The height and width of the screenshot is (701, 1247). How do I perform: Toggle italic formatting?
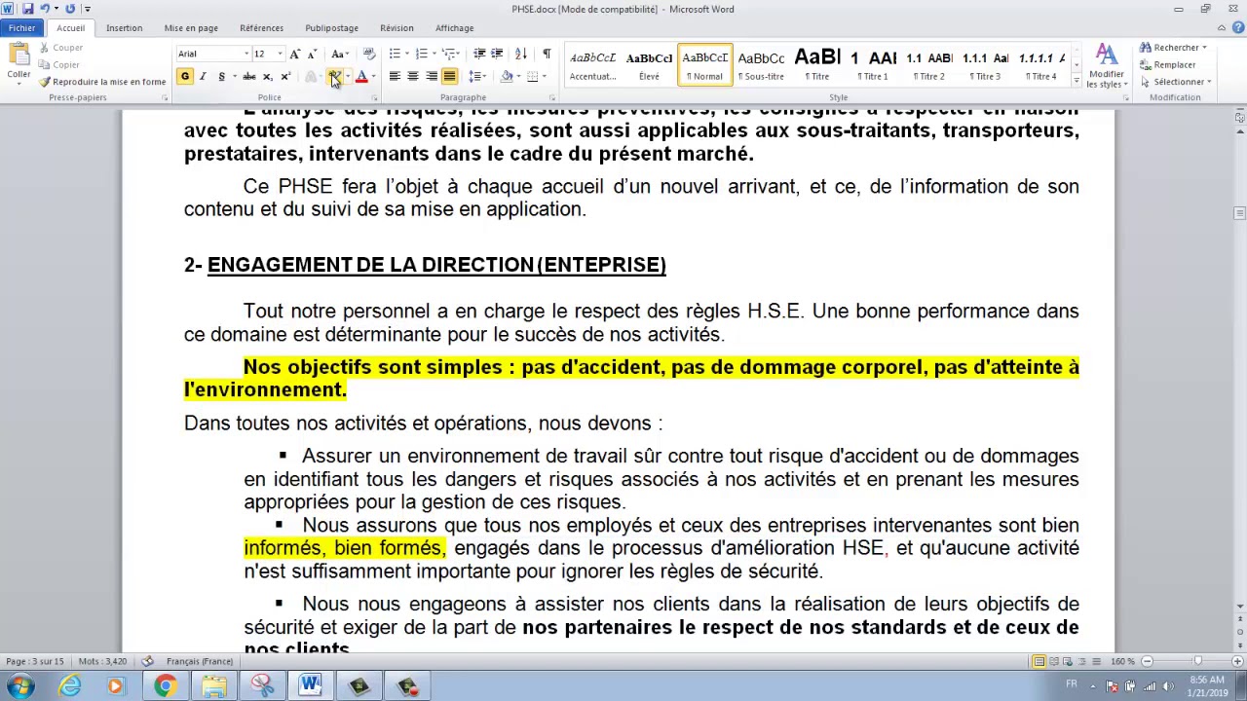point(203,77)
